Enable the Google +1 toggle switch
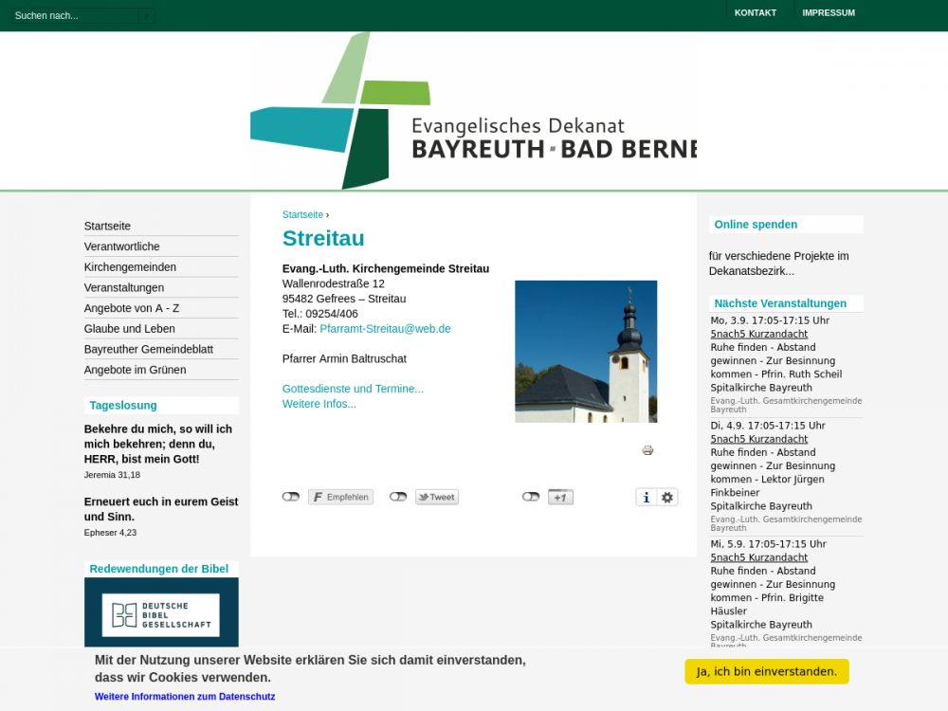The image size is (948, 711). (x=531, y=497)
